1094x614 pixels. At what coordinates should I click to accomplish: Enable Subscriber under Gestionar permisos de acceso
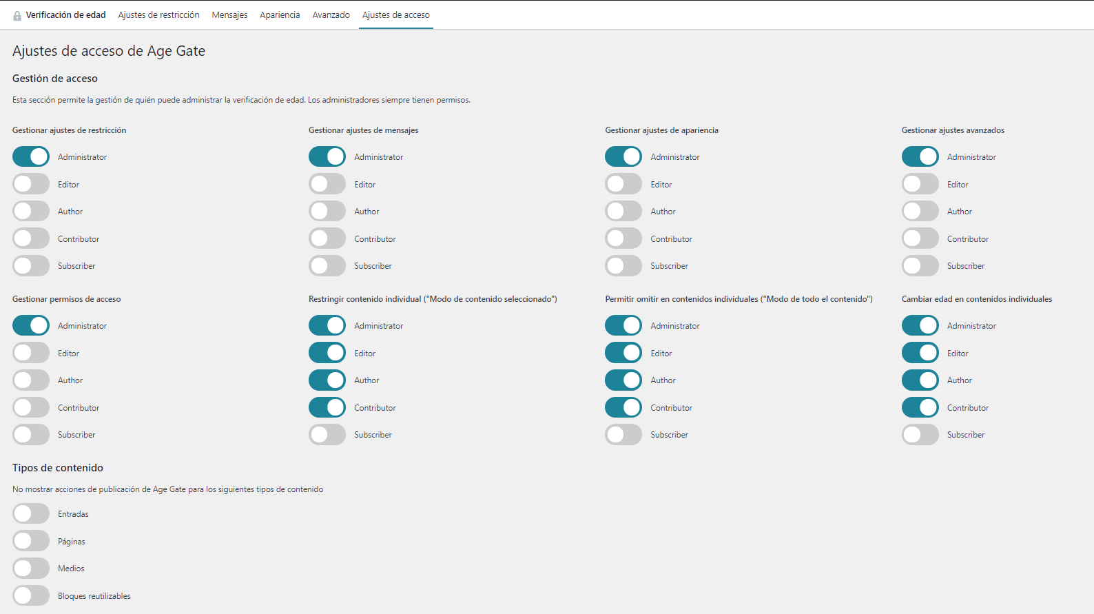coord(31,434)
